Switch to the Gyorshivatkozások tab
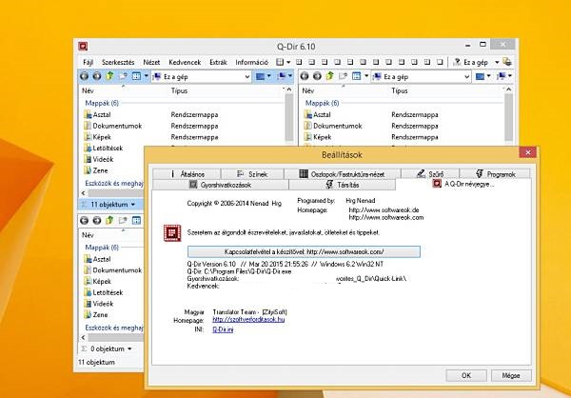 221,185
